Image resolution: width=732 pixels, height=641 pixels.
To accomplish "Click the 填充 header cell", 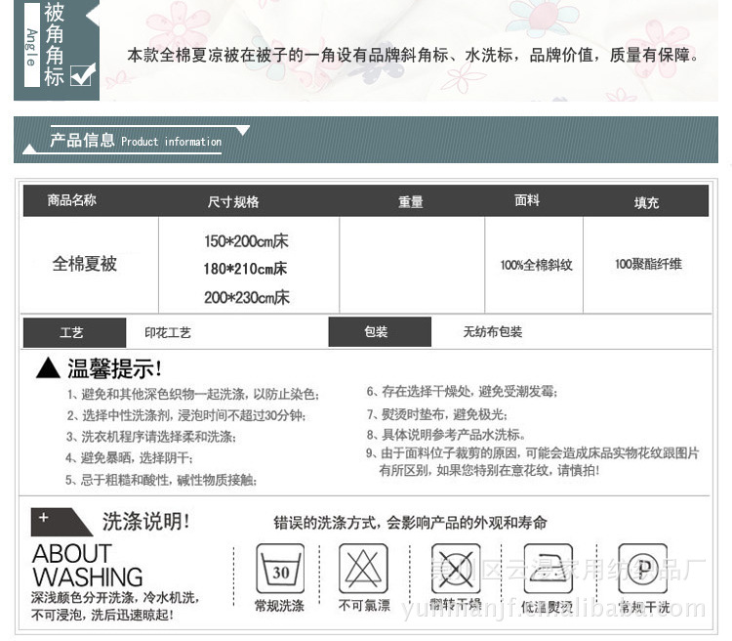I will [646, 202].
